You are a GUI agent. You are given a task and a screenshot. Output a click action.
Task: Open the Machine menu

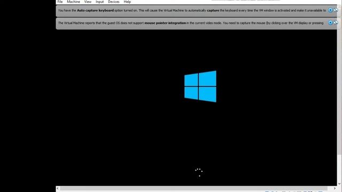point(73,2)
